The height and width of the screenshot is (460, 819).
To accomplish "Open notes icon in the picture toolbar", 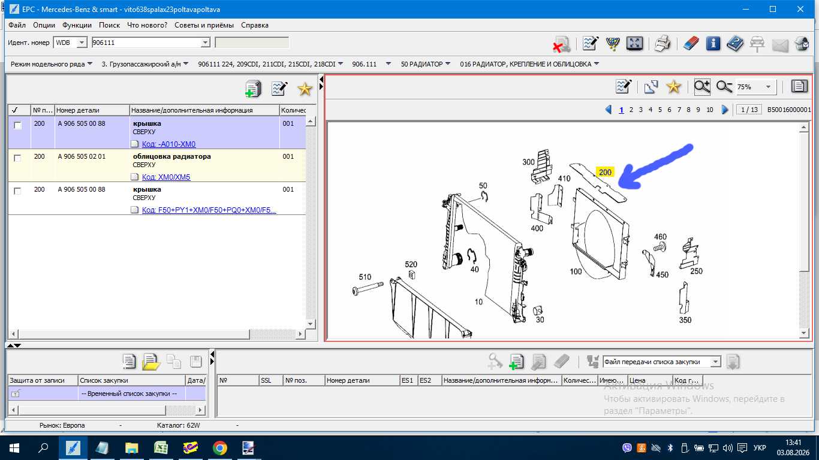I will tap(624, 86).
